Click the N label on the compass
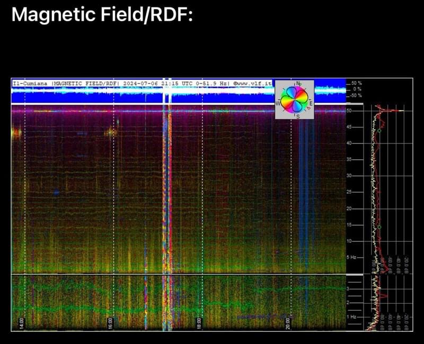Screen dimensions: 424x344 [299, 84]
